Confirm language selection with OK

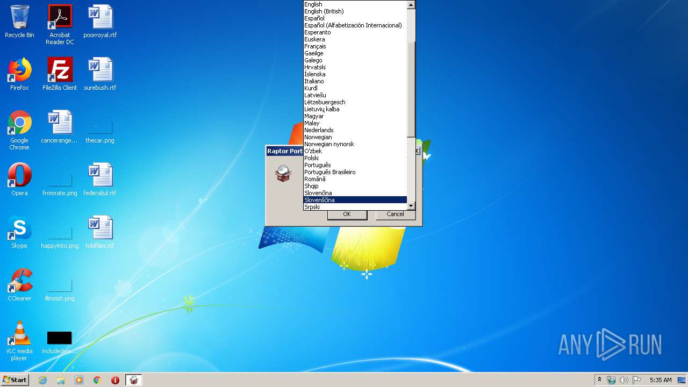347,214
